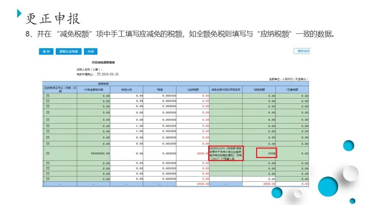Viewport: 366px width, 205px height.
Task: Click the 提取认定信息 button
Action: click(x=68, y=51)
